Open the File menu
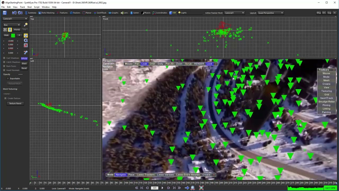The height and width of the screenshot is (191, 339). pyautogui.click(x=3, y=7)
